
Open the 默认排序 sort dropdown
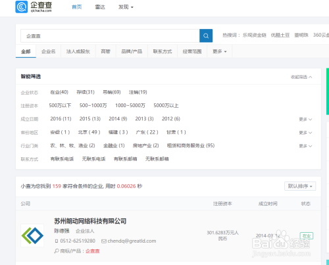coord(300,186)
